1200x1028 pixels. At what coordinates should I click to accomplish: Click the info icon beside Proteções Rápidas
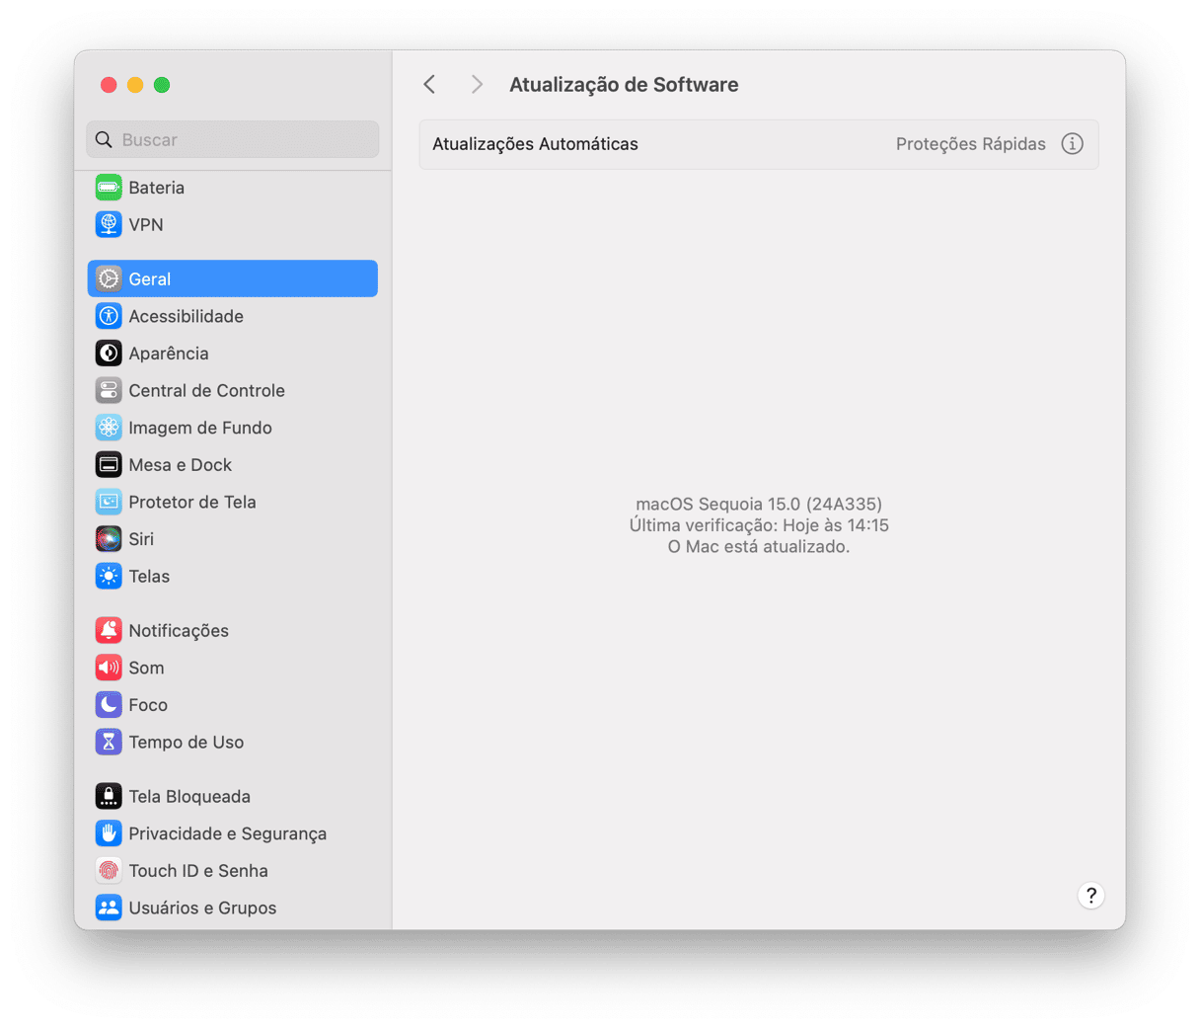(1072, 144)
